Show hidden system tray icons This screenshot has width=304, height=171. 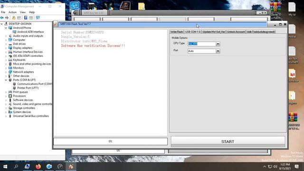pos(265,167)
